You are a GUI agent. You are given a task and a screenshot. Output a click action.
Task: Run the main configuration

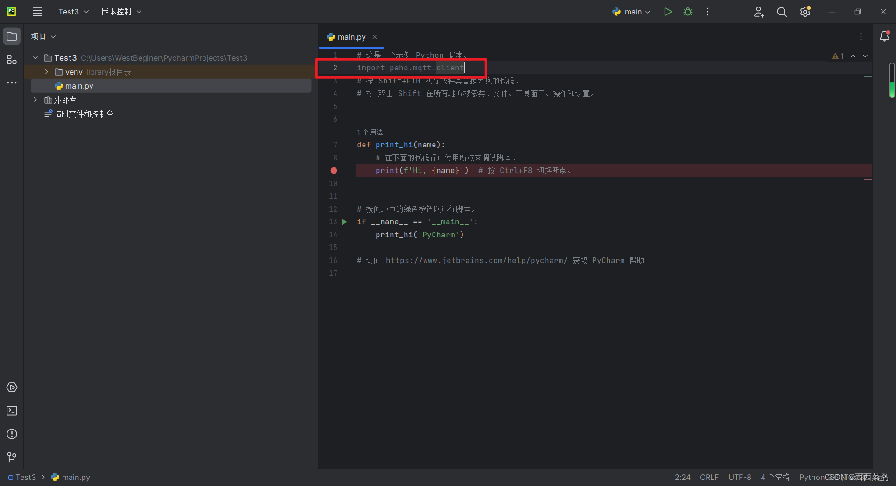tap(668, 12)
